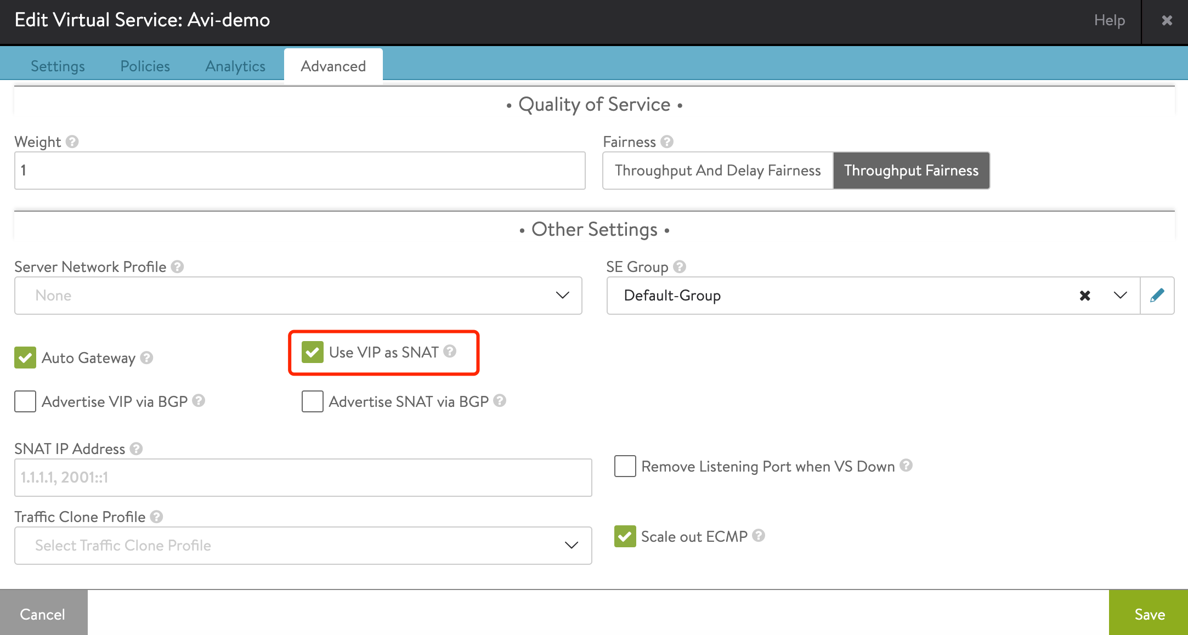Uncheck the Auto Gateway checkbox
Viewport: 1188px width, 635px height.
click(x=25, y=358)
